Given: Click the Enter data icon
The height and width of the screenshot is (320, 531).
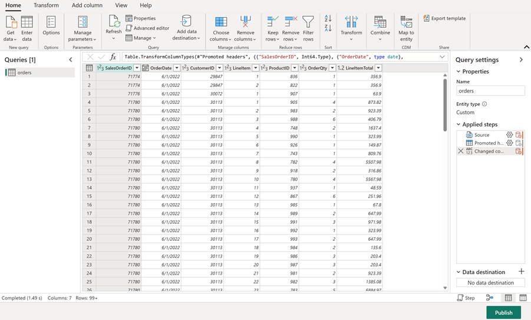Looking at the screenshot, I should (27, 29).
